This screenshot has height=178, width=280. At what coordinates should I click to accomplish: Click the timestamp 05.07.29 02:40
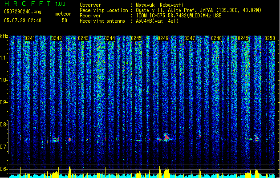point(23,20)
